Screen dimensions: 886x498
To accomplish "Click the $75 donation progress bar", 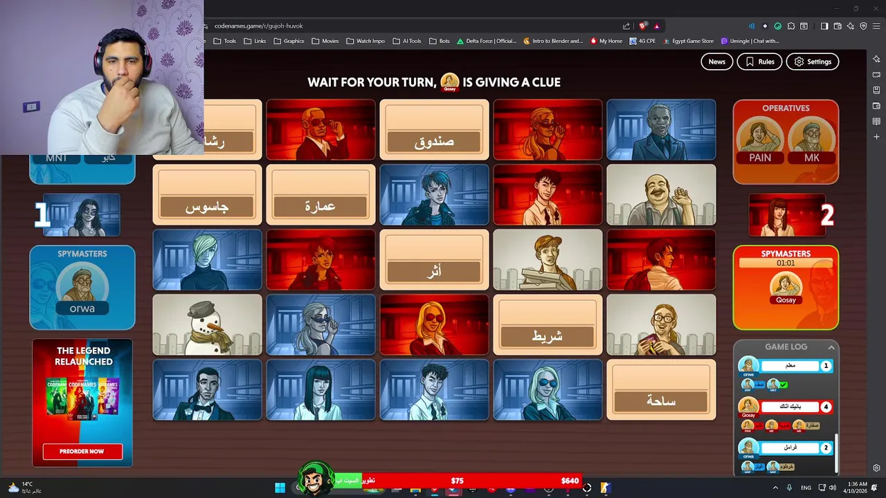I will [457, 481].
